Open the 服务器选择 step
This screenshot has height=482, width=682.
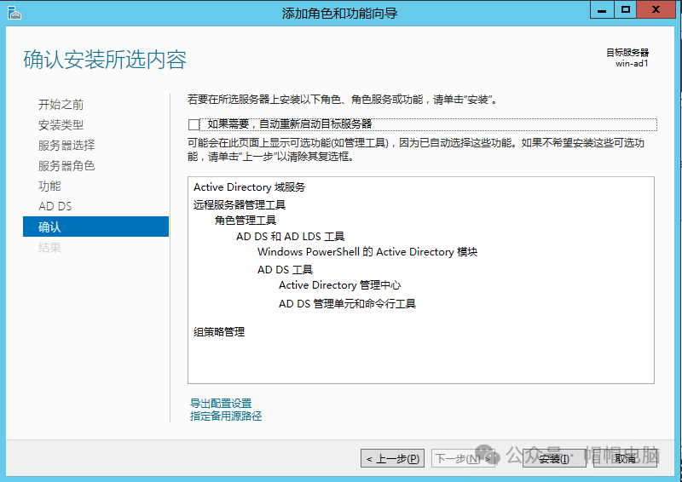pyautogui.click(x=66, y=145)
